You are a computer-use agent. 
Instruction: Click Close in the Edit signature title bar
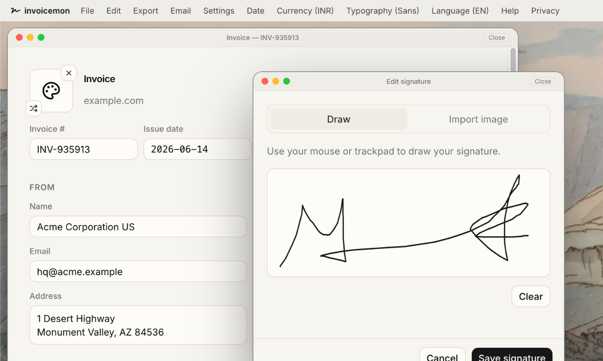coord(543,81)
